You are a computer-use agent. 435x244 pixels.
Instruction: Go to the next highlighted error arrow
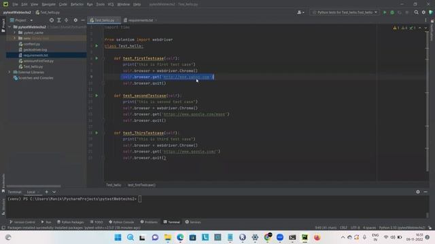(425, 28)
